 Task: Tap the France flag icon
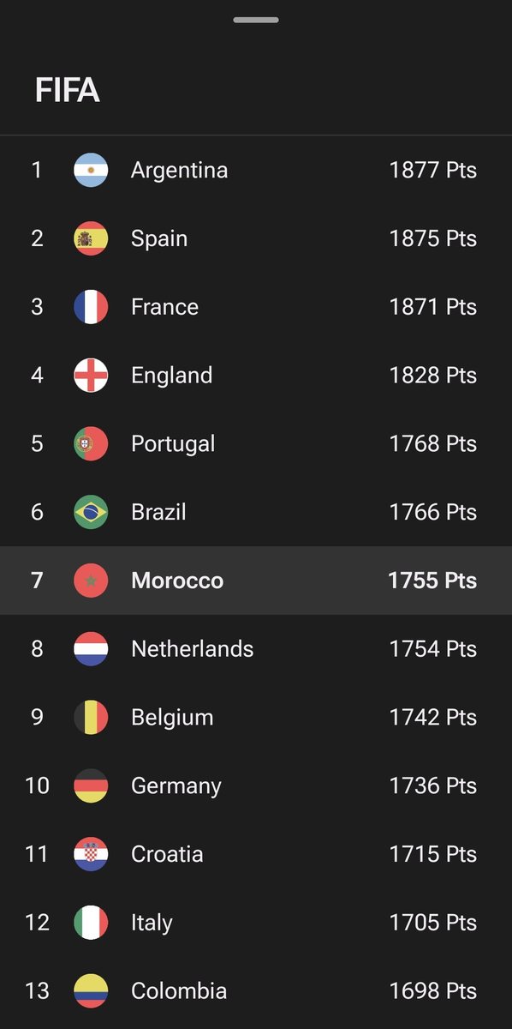coord(91,307)
